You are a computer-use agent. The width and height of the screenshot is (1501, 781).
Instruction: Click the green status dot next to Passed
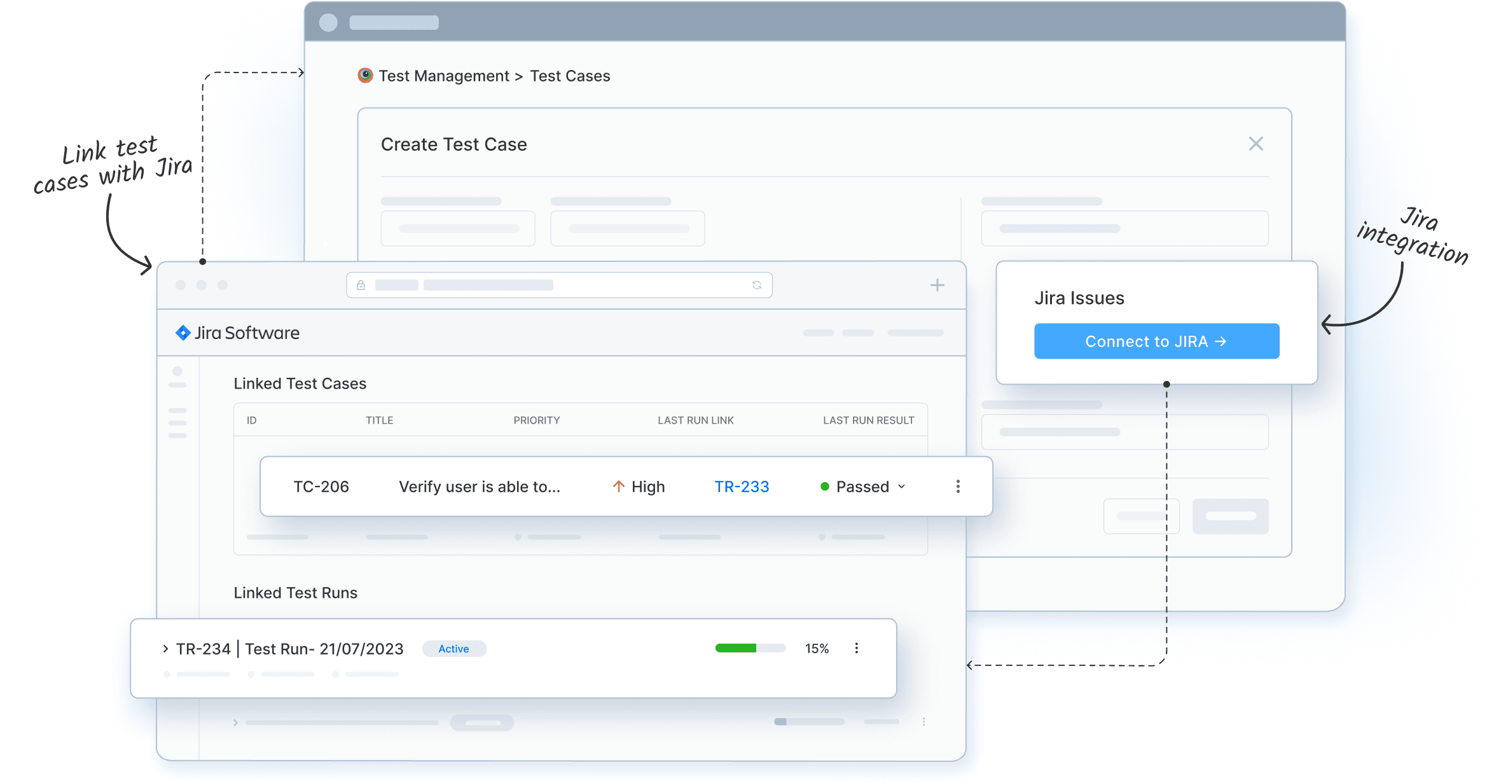pos(825,486)
